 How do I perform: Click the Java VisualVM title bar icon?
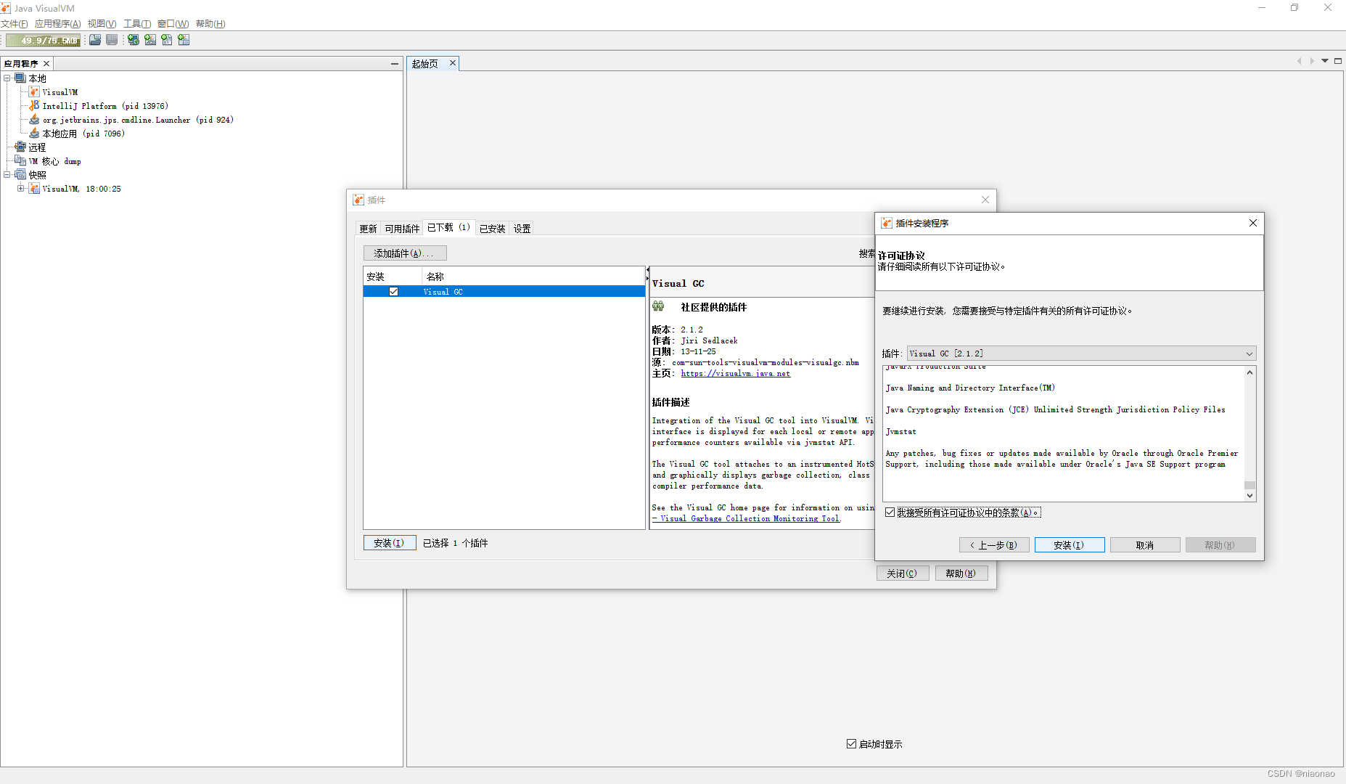(x=6, y=8)
